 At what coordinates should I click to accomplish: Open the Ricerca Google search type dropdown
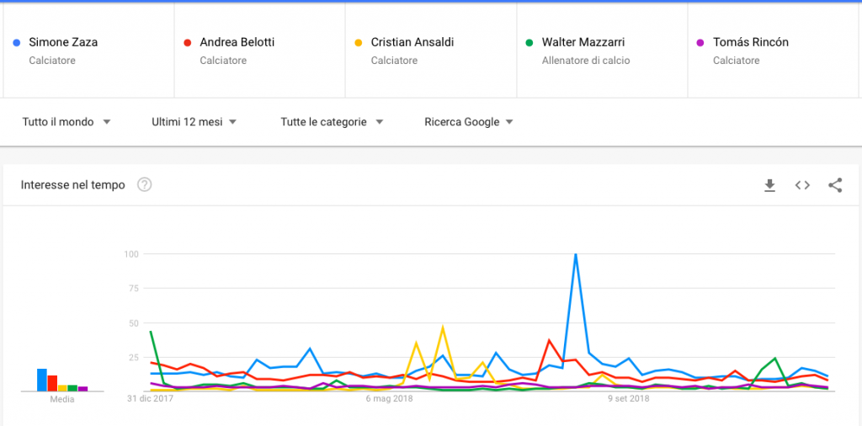click(469, 122)
